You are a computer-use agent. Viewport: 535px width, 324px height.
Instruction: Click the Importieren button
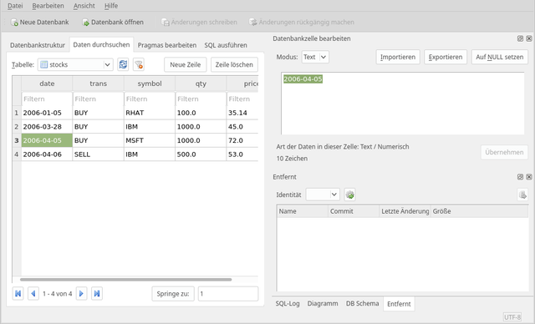click(x=398, y=57)
